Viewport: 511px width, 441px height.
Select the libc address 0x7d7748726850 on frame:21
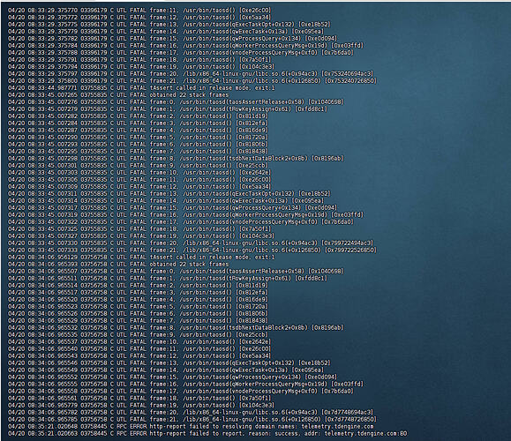pos(350,419)
